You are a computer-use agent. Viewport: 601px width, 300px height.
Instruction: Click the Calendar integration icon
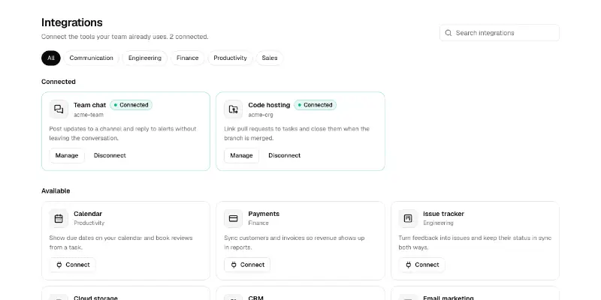point(59,218)
